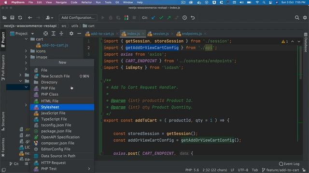
Task: Go to next highlighted error arrow
Action: point(299,41)
